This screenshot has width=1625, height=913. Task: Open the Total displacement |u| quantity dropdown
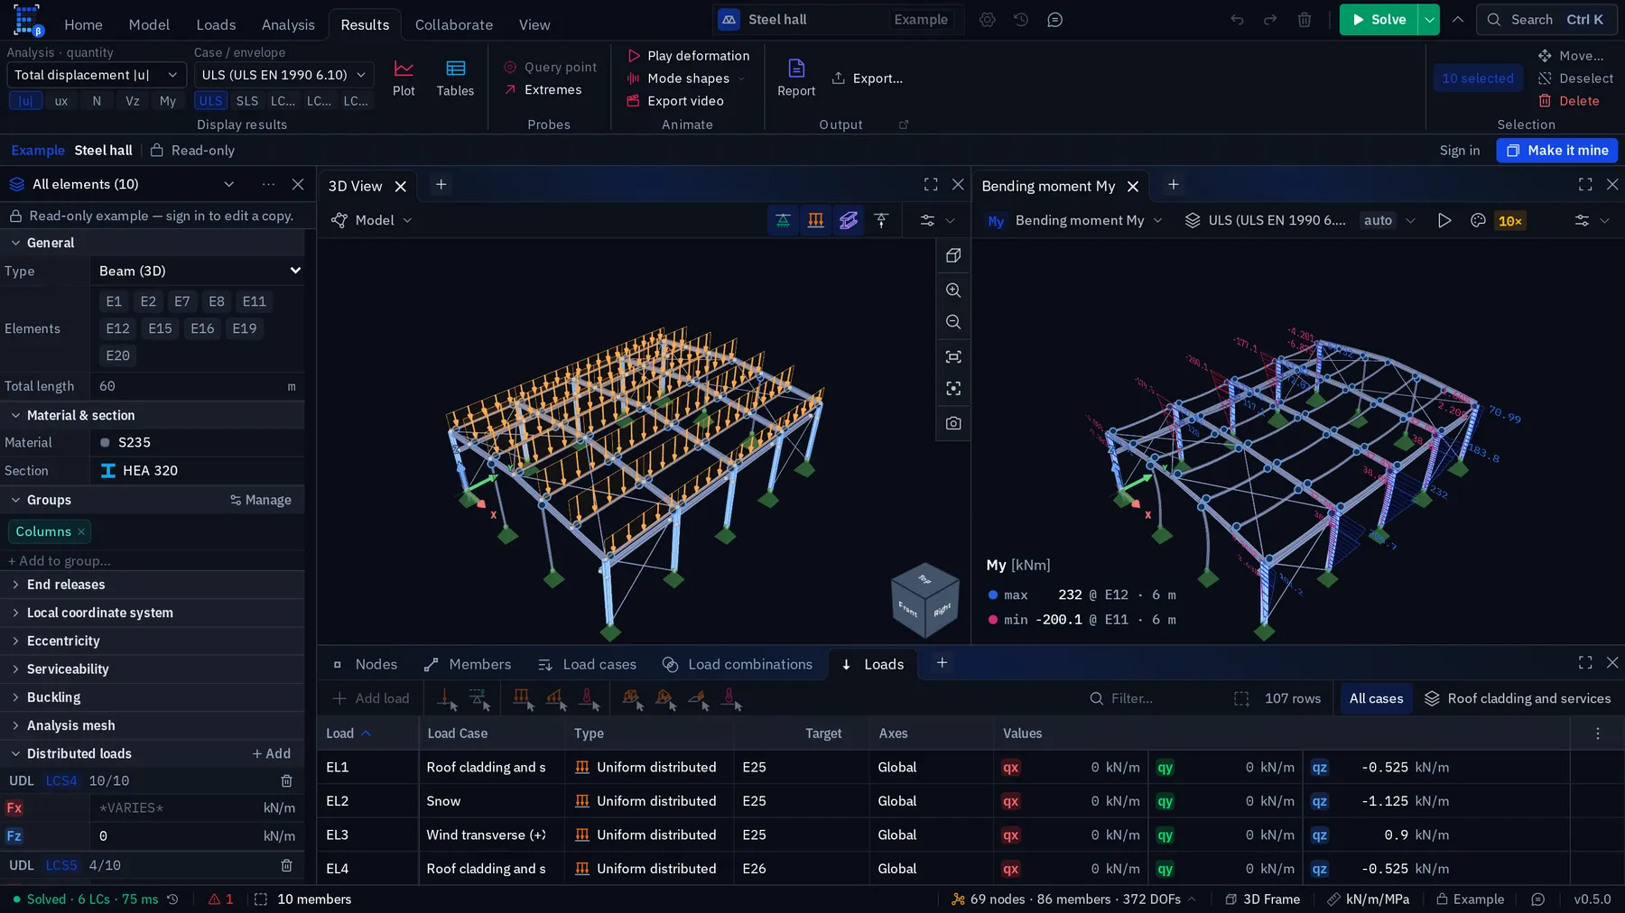click(97, 75)
